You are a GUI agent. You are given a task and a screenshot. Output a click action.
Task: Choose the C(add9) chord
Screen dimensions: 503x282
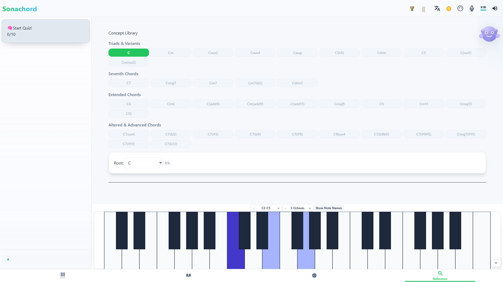pos(213,104)
